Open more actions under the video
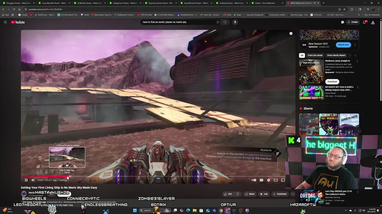 coord(293,194)
